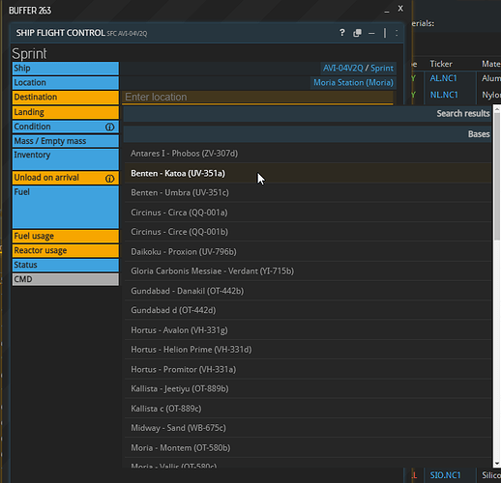Pop out the Ship Flight Control tile
The width and height of the screenshot is (501, 483).
point(357,33)
